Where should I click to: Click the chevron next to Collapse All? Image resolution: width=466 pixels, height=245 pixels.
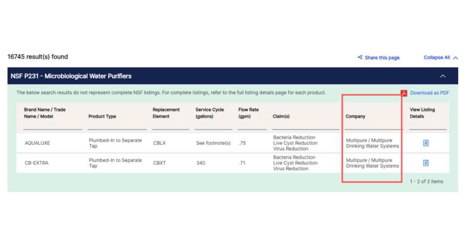click(x=456, y=58)
